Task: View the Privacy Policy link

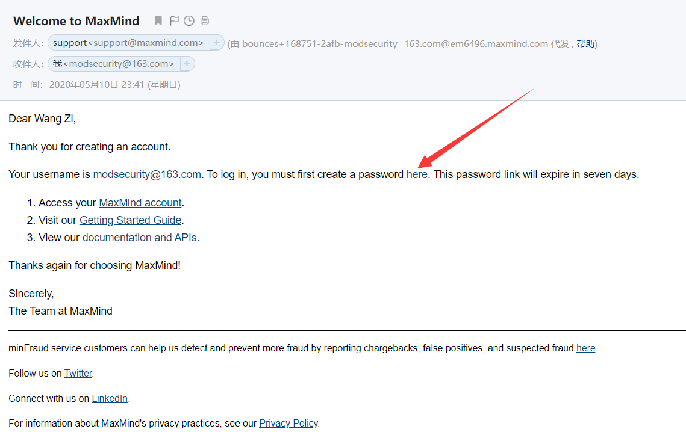Action: point(288,424)
